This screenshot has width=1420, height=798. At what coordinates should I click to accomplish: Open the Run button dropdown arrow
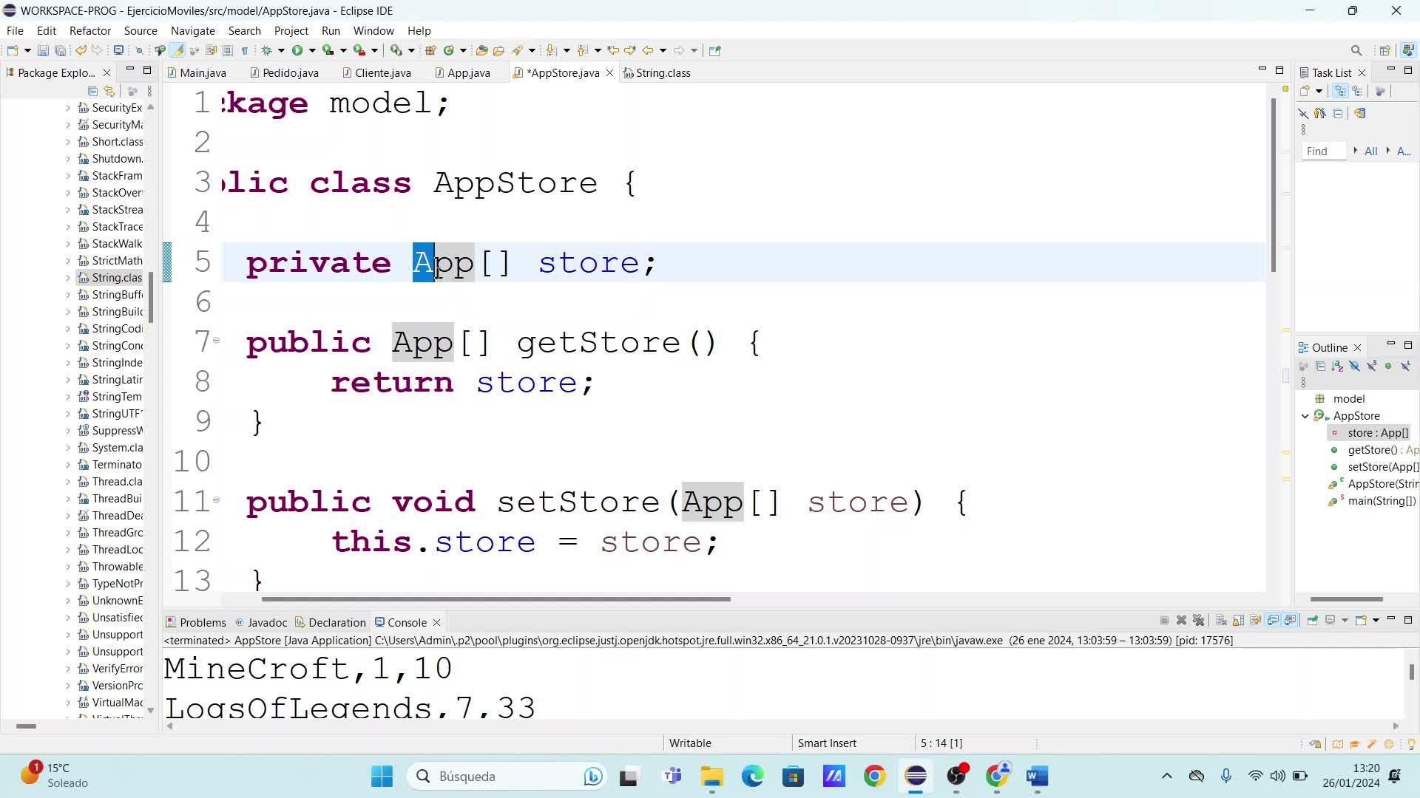click(312, 50)
